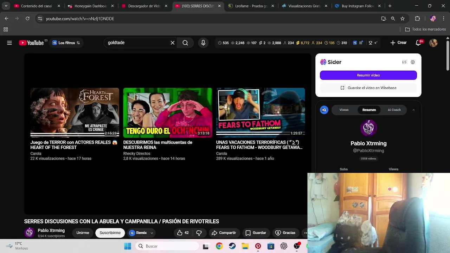
Task: Click the sparkle icon in the stats bar
Action: coord(375,43)
